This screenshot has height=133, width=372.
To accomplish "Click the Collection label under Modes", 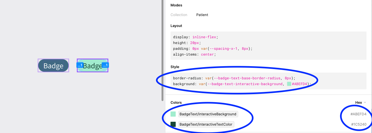I will [x=179, y=15].
